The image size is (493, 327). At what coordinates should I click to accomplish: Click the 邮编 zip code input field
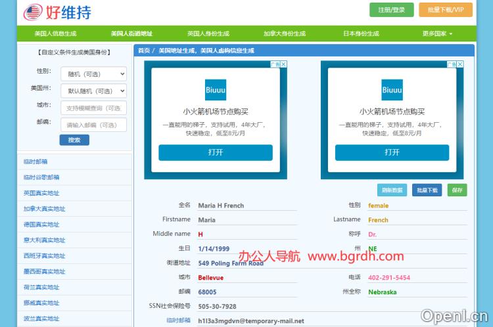pos(93,125)
